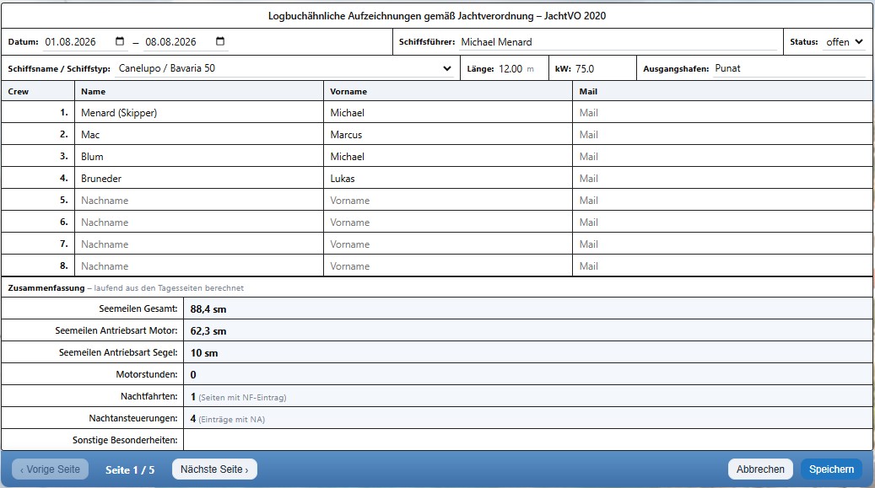Click the Mail field in crew row 8

(722, 266)
